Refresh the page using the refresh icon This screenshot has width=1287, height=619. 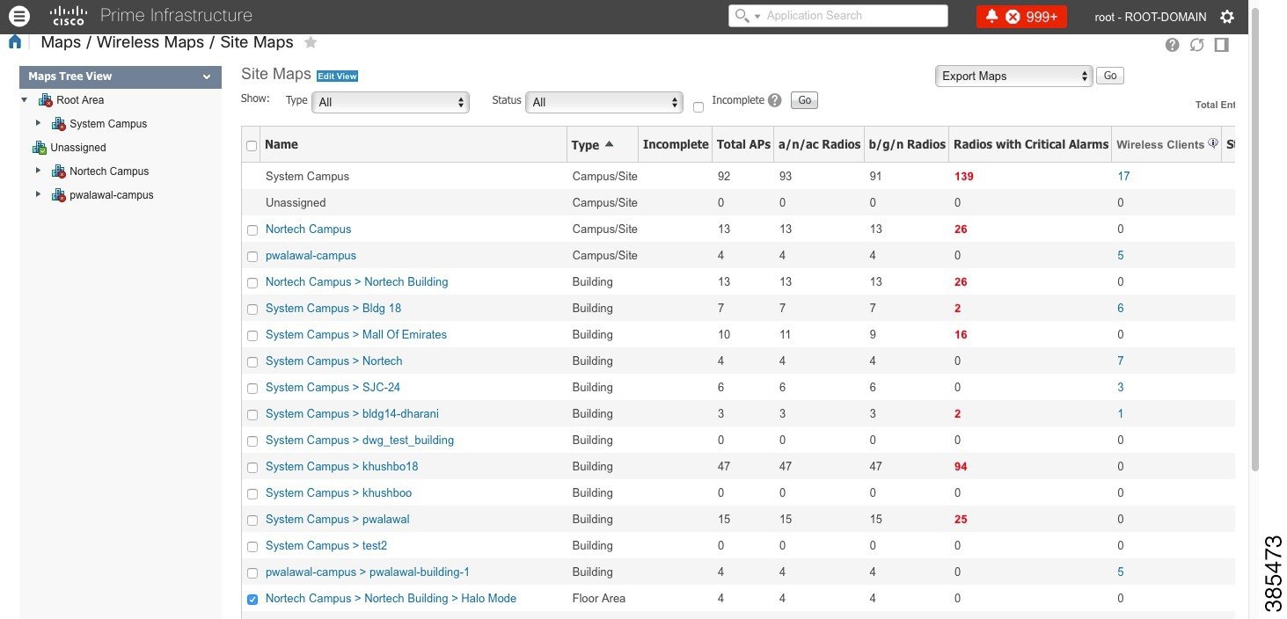pos(1196,44)
